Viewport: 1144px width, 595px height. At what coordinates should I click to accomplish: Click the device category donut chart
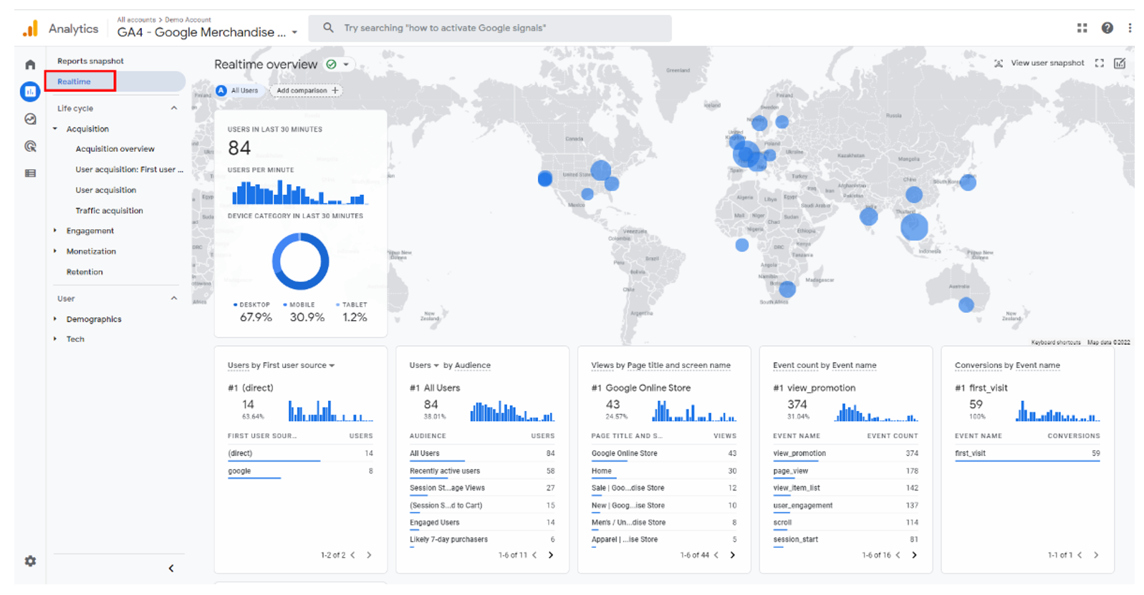point(300,261)
